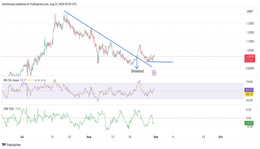Viewport: 260px width, 149px height.
Task: Click the 0.20 CMF scale label
Action: point(248,110)
